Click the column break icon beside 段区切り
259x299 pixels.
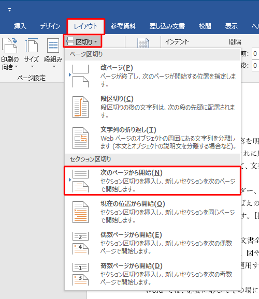[x=80, y=107]
